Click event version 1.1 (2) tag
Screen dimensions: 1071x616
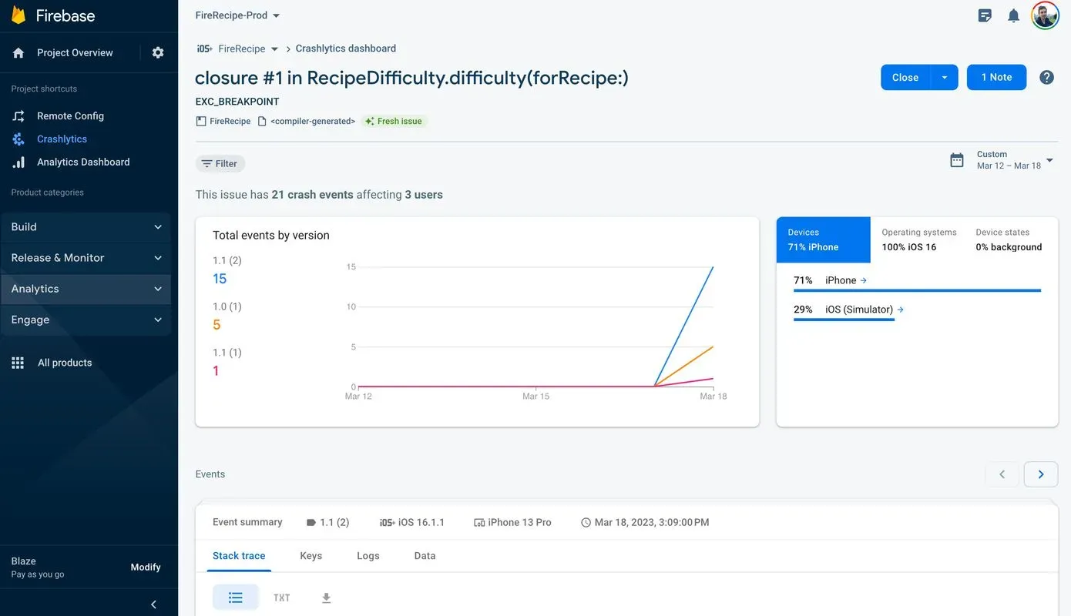[327, 522]
